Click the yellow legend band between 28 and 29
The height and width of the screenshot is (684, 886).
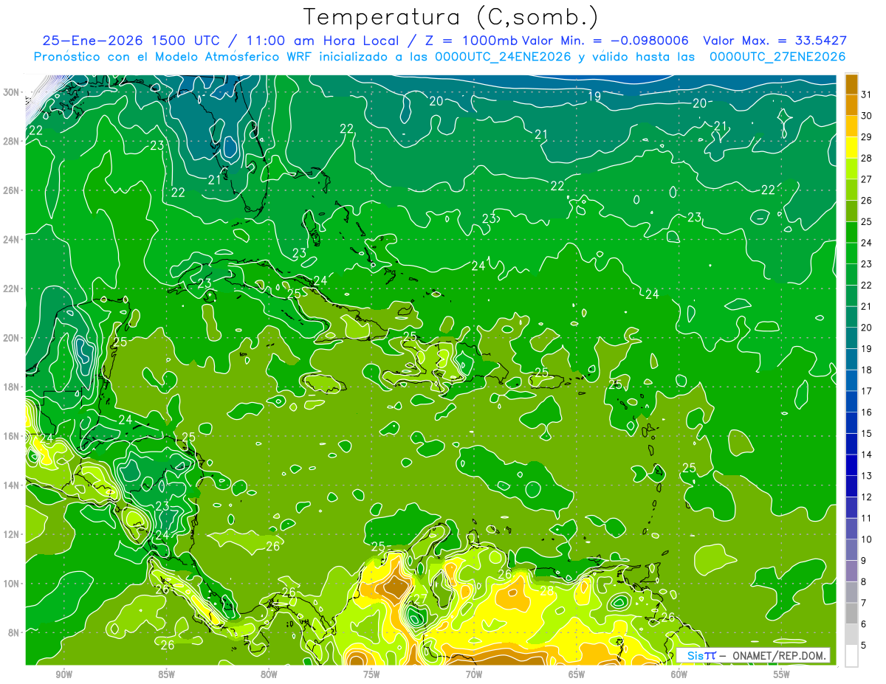coord(851,148)
